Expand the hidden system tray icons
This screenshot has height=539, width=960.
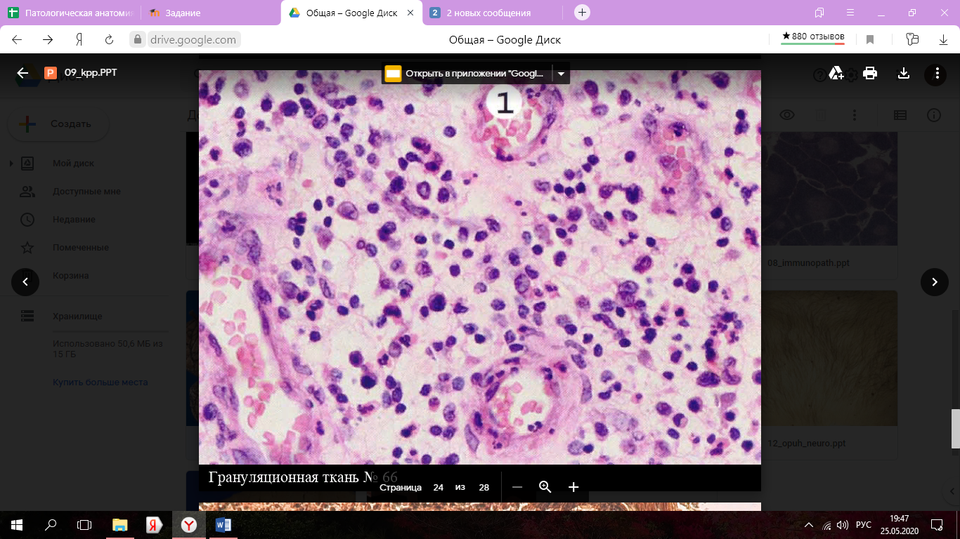click(x=810, y=525)
